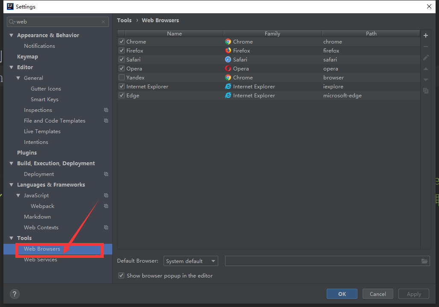Click the settings search input field

(58, 21)
